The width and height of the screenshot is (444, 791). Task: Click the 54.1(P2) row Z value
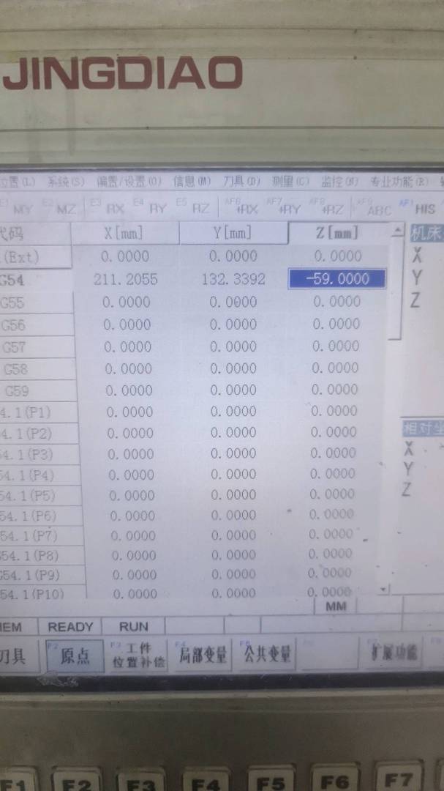tap(334, 431)
